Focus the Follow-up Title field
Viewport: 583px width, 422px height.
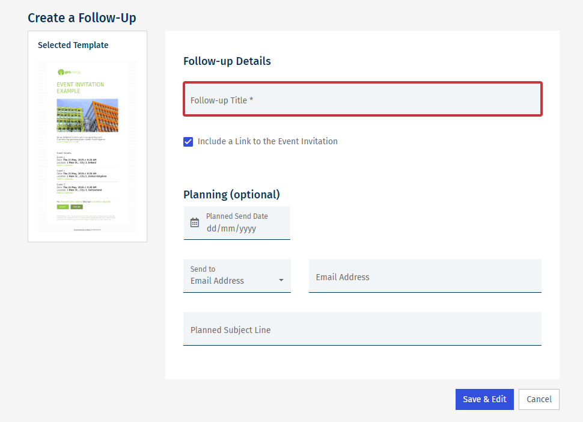362,100
